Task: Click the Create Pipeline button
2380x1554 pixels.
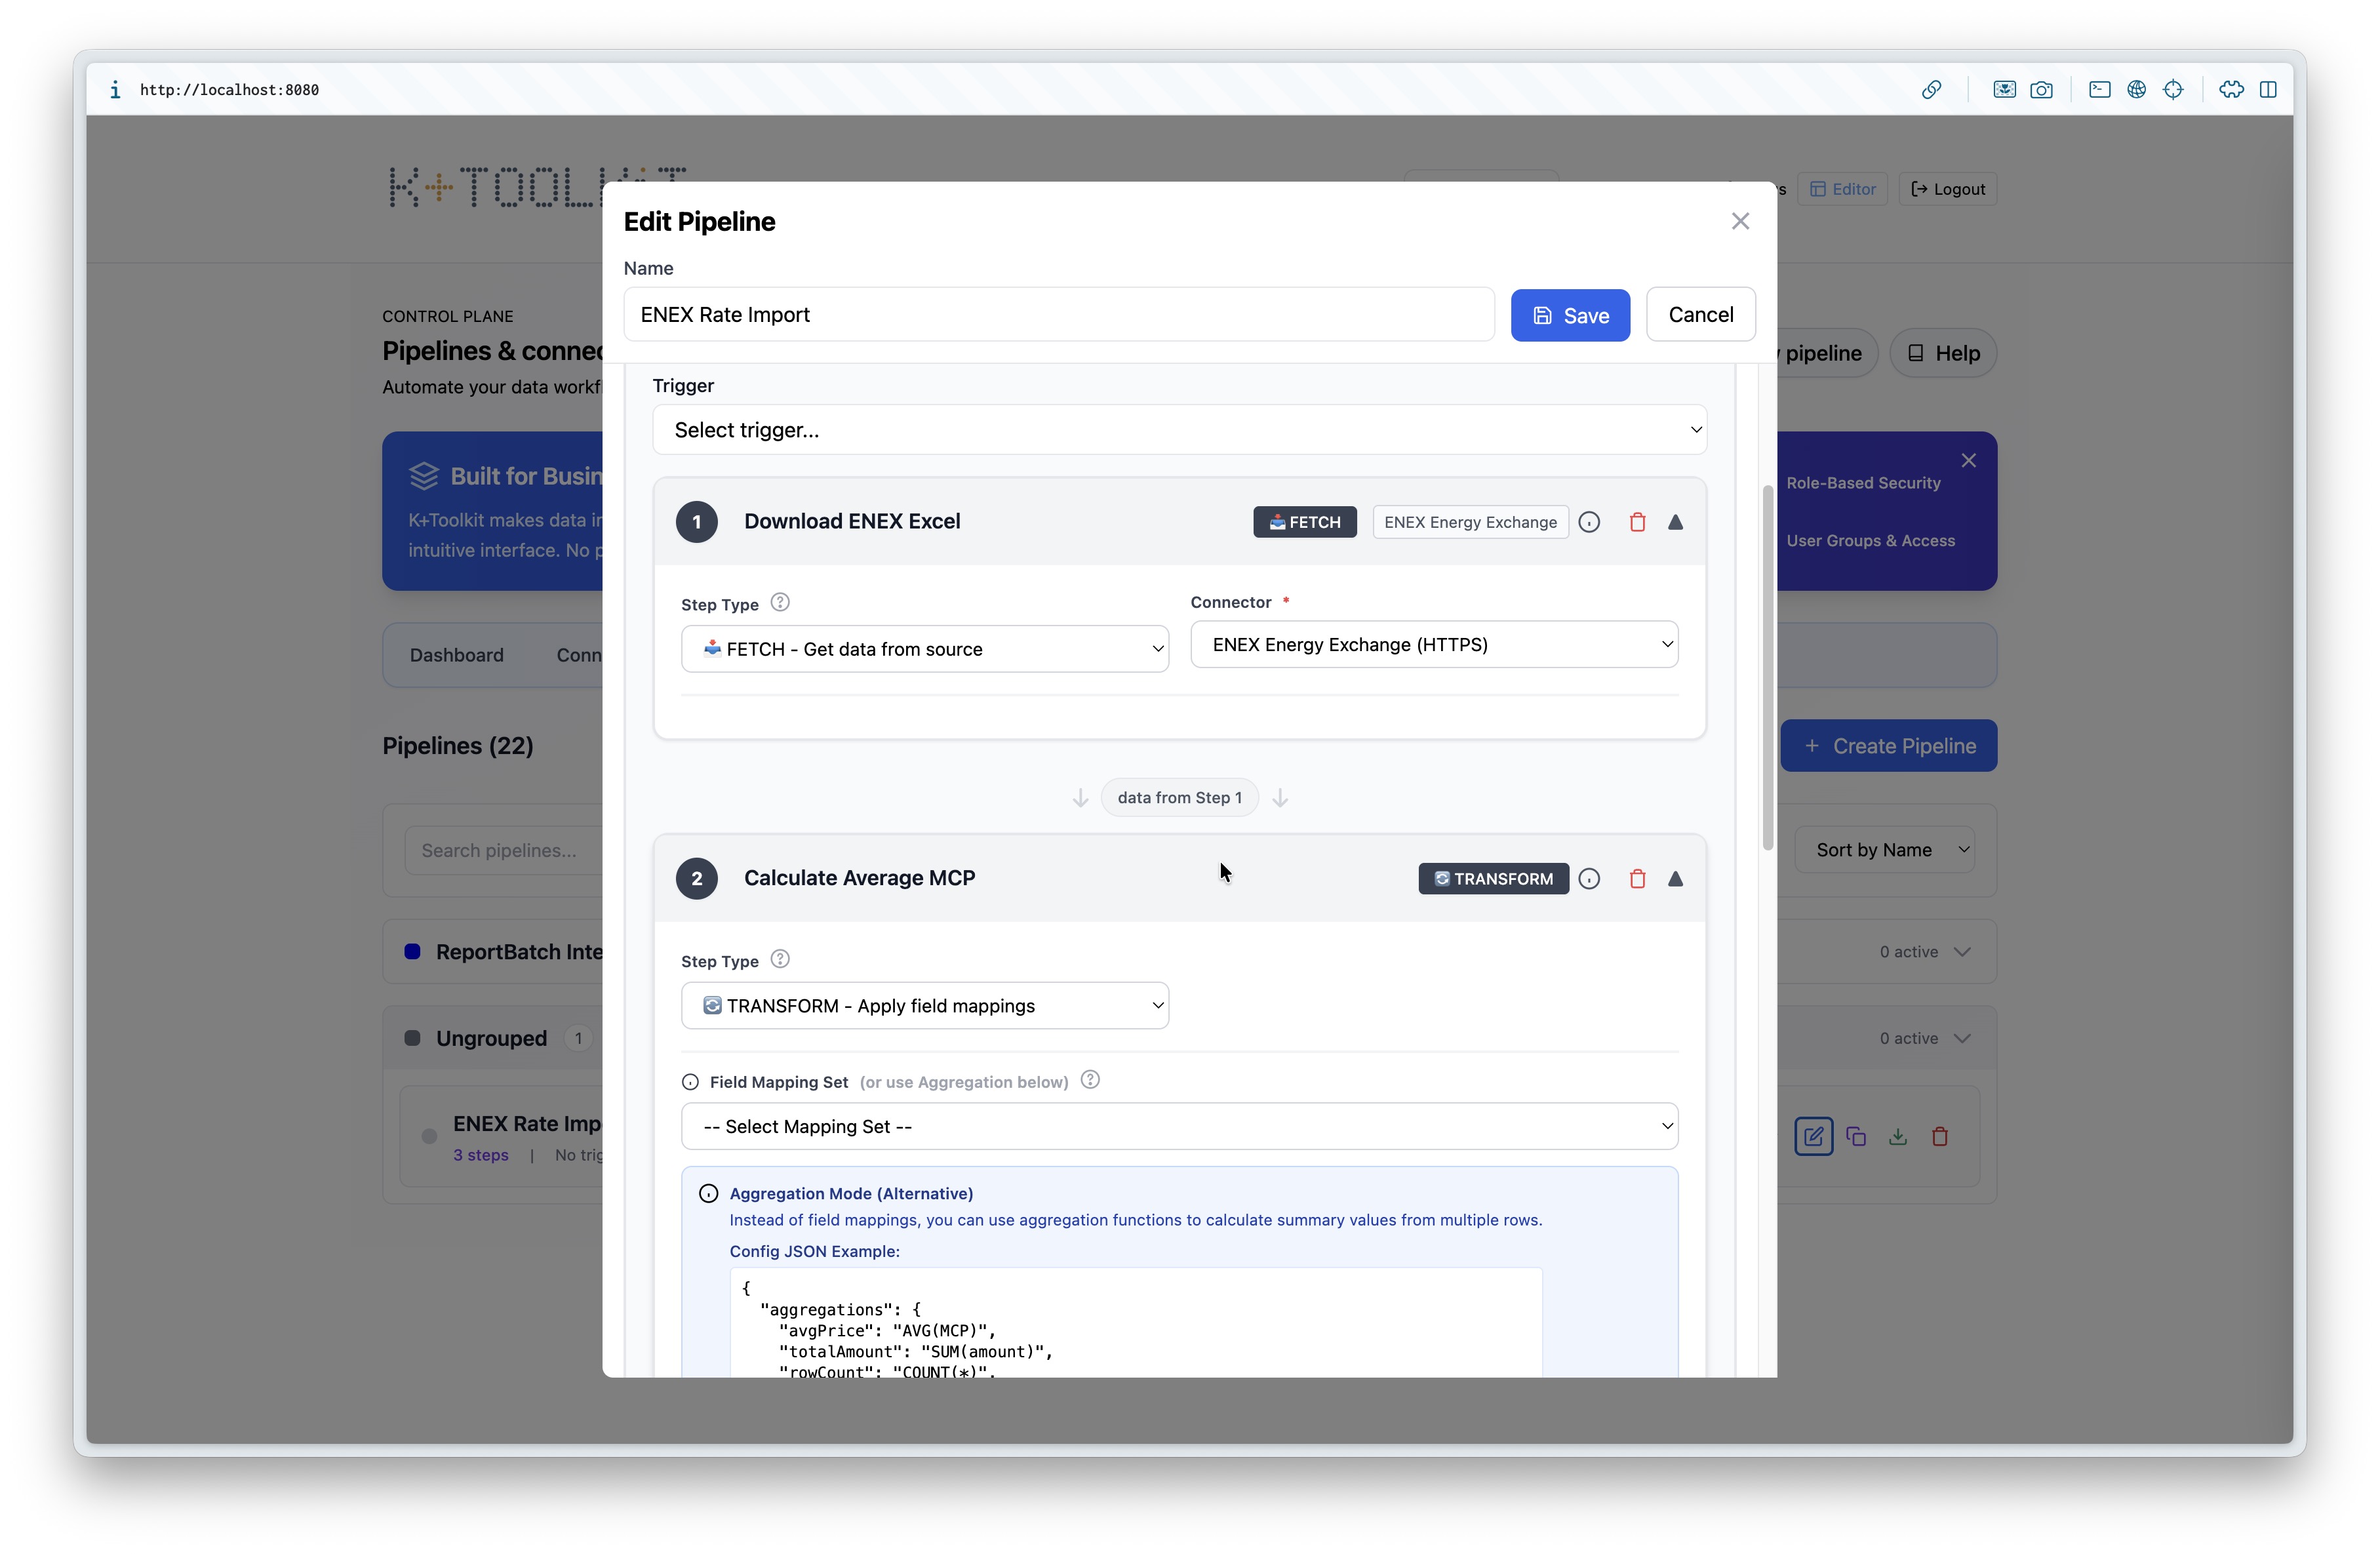Action: pos(1889,745)
